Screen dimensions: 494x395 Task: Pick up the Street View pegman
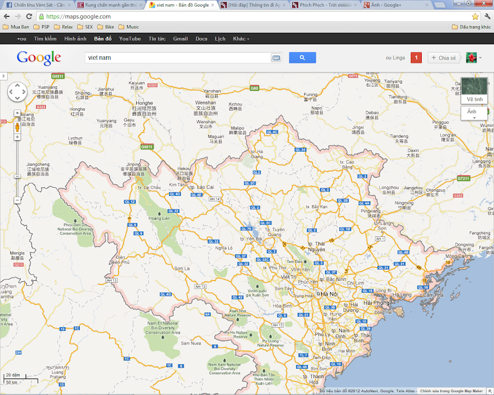[x=18, y=127]
